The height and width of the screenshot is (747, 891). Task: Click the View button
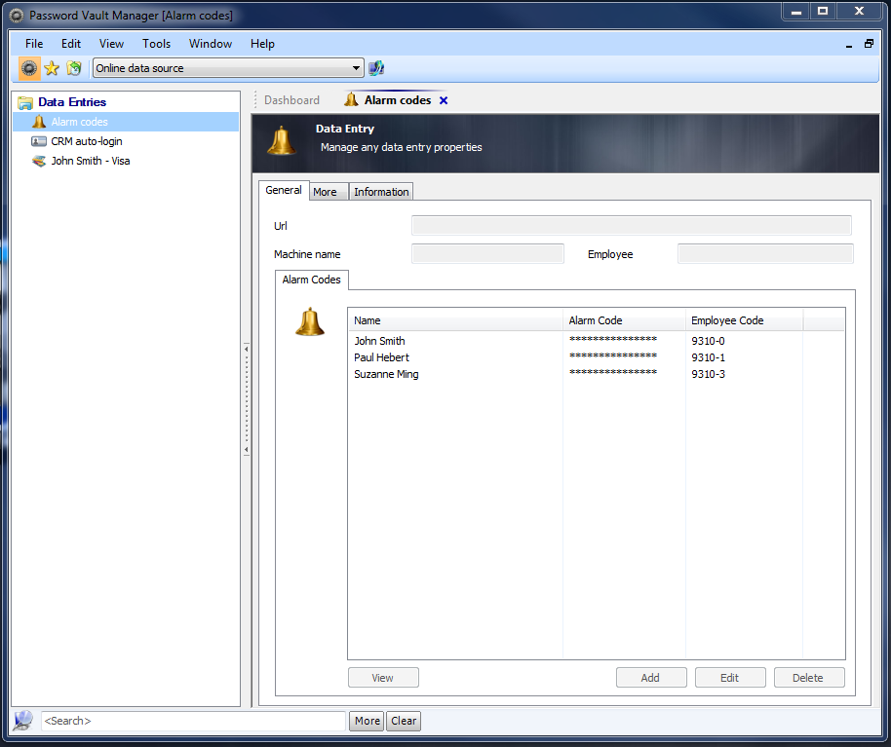[x=383, y=678]
